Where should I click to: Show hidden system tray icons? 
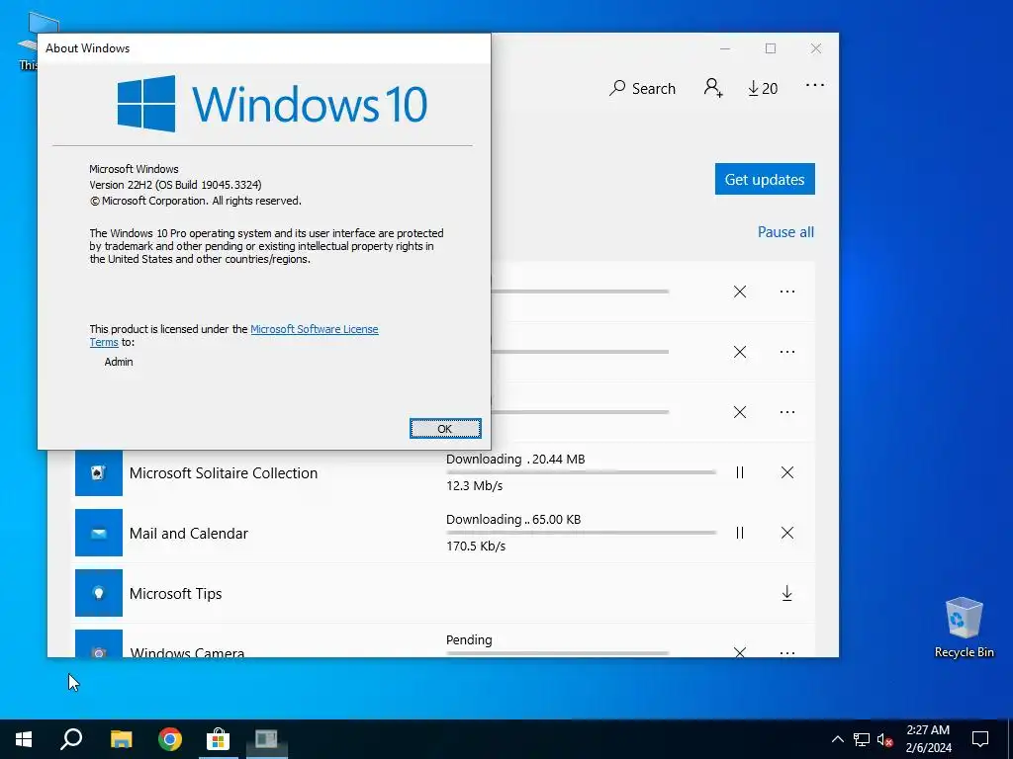click(x=837, y=739)
